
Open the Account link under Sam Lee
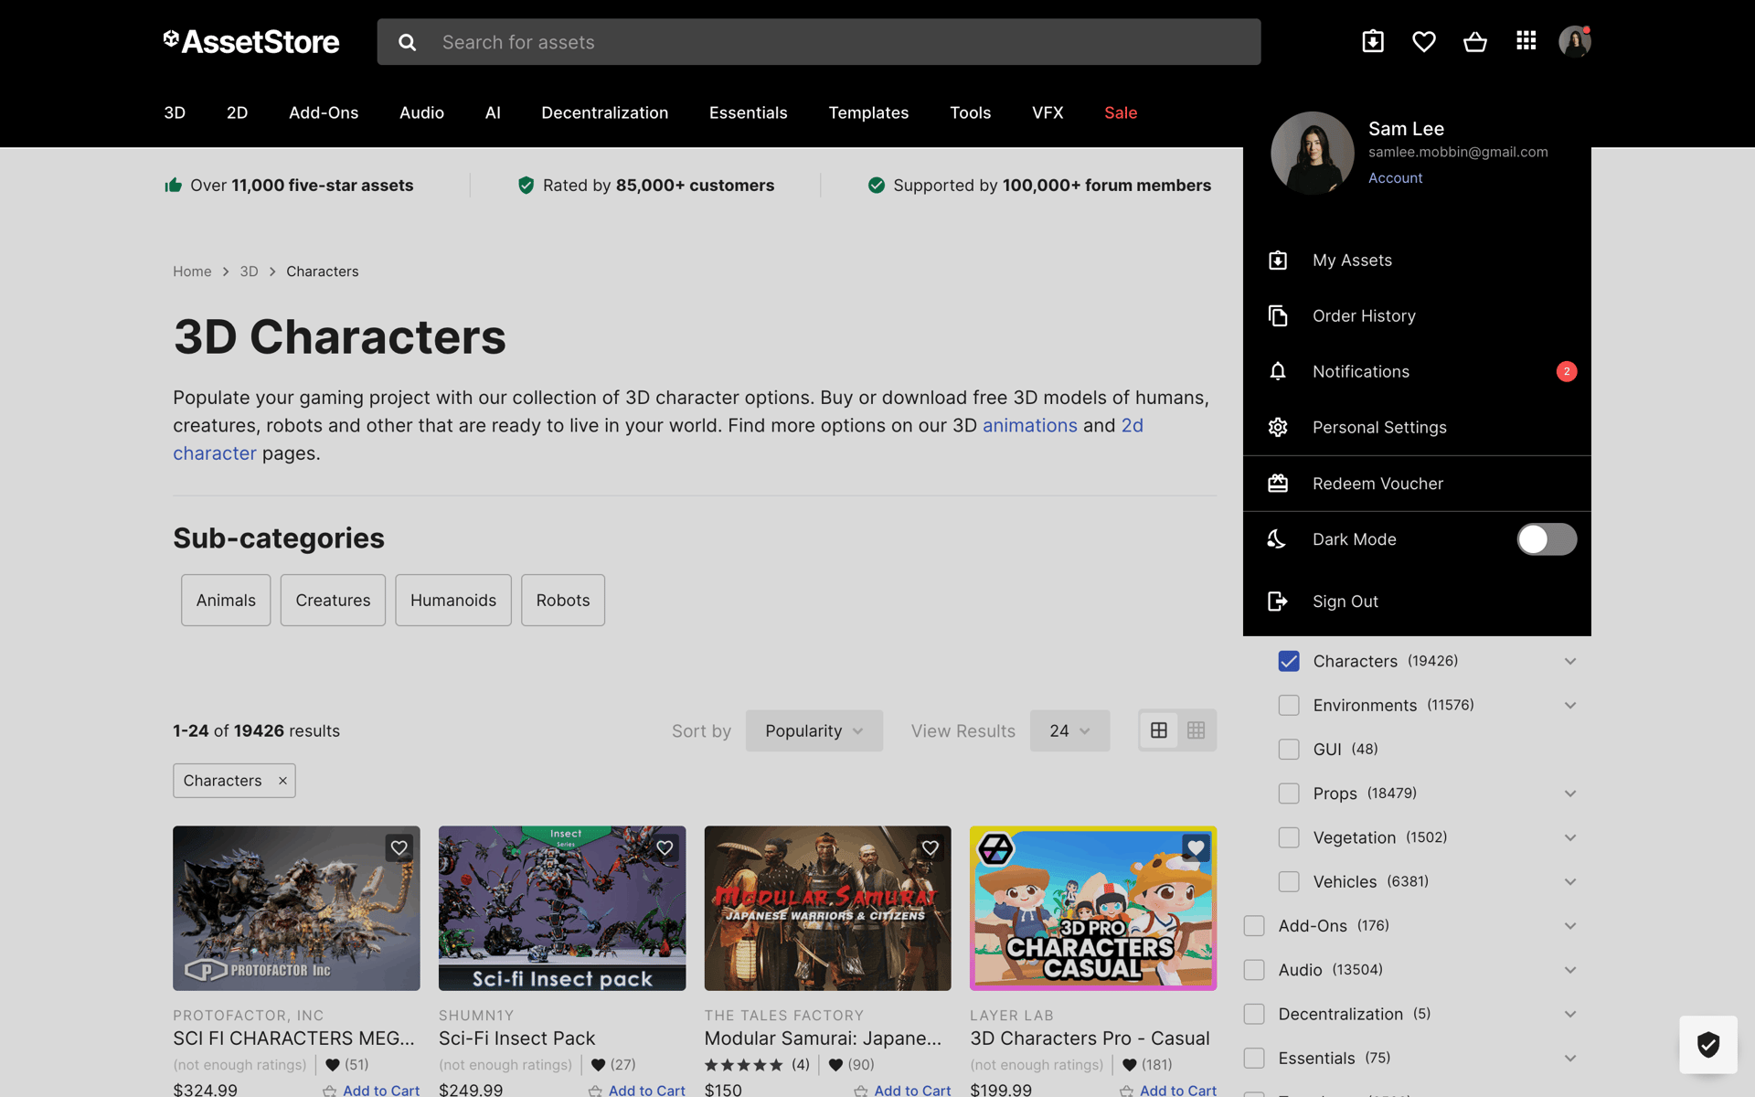(1395, 177)
